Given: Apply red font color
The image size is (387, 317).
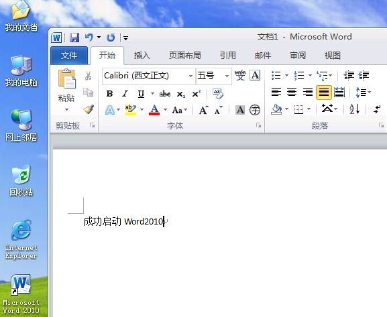Looking at the screenshot, I should click(x=154, y=110).
